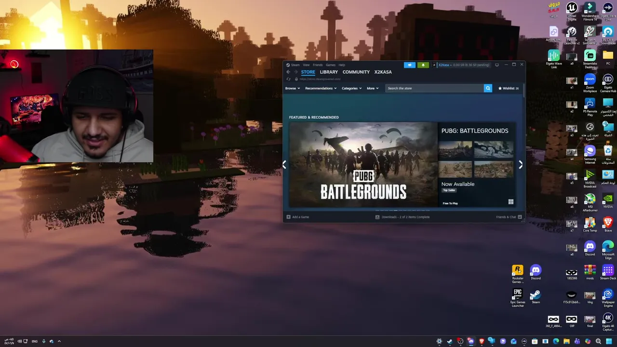
Task: Open the Friends menu in Steam
Action: point(318,65)
